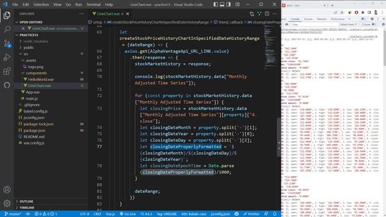The height and width of the screenshot is (217, 386).
Task: Open the Run and Debug view
Action: point(7,57)
